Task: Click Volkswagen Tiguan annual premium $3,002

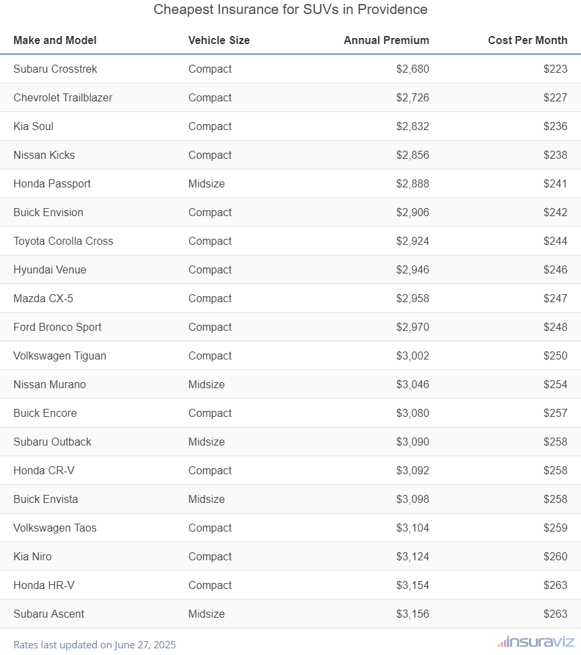Action: pos(412,356)
